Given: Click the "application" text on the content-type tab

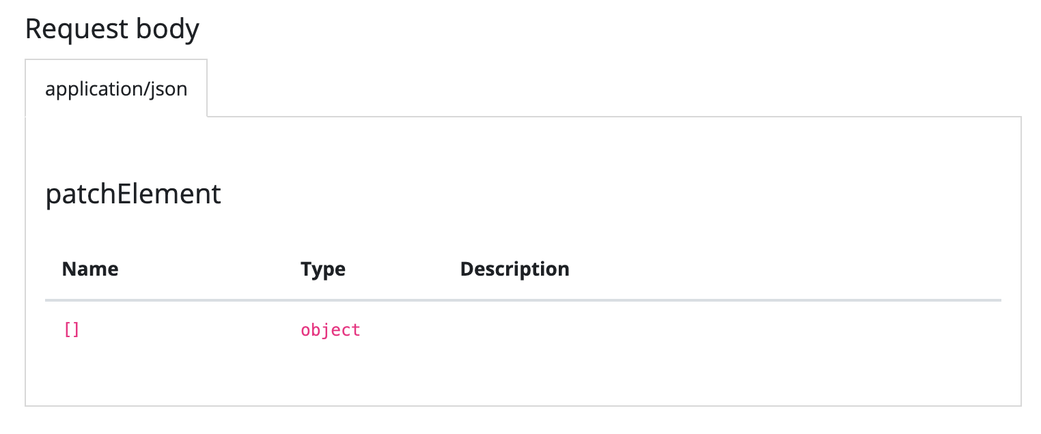Looking at the screenshot, I should (96, 89).
